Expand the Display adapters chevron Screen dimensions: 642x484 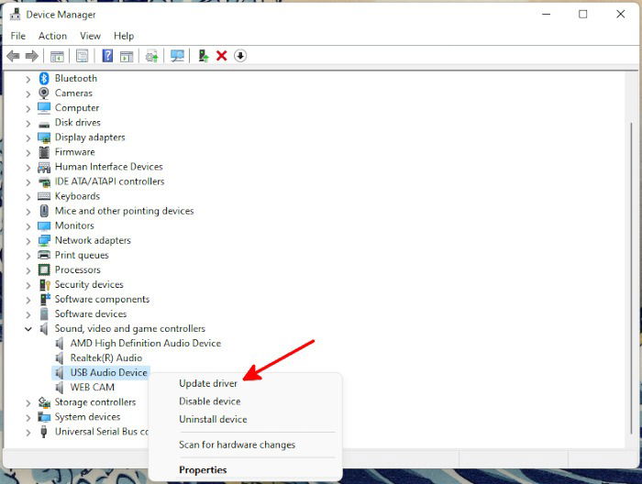pos(28,137)
